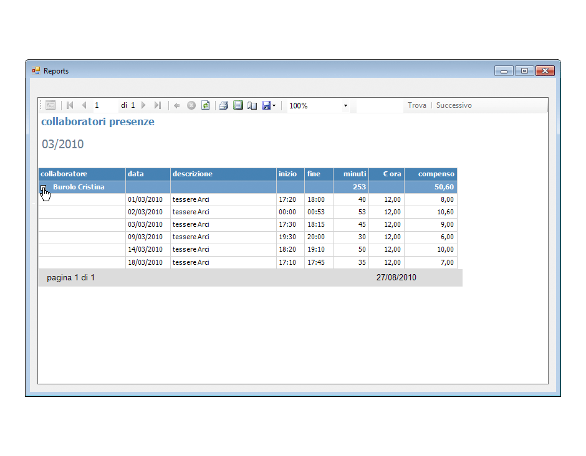Open the 100% zoom dropdown
586x456 pixels.
[x=346, y=106]
